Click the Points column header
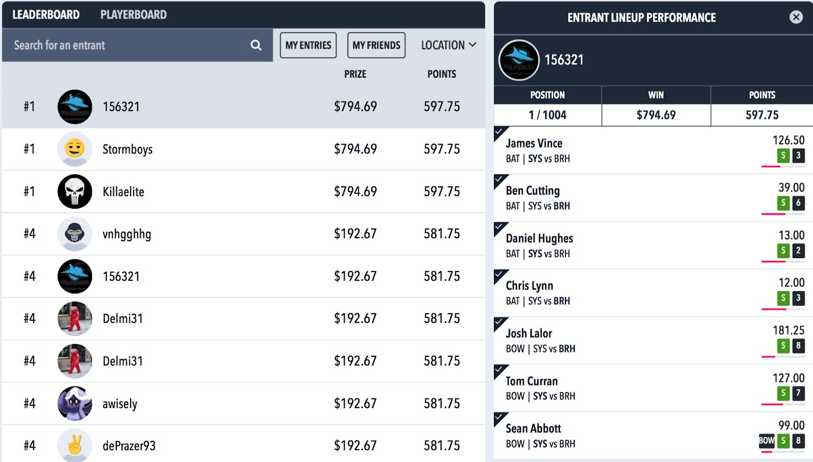The height and width of the screenshot is (462, 813). point(442,74)
